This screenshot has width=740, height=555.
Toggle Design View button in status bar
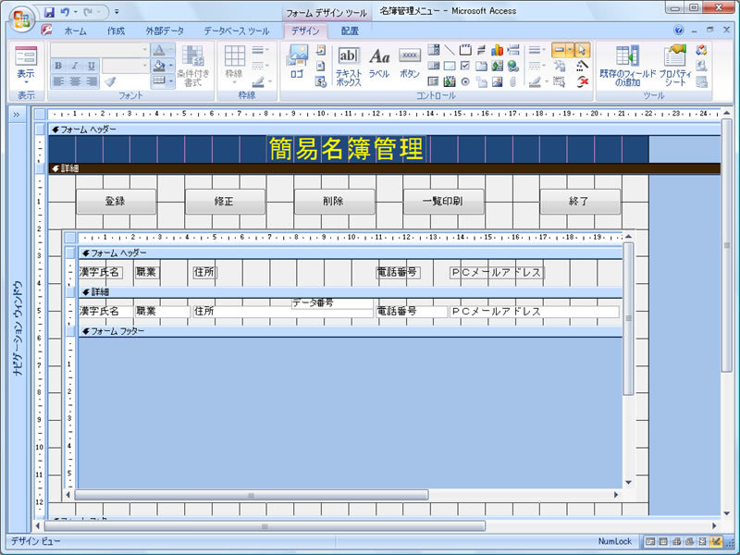[x=716, y=541]
